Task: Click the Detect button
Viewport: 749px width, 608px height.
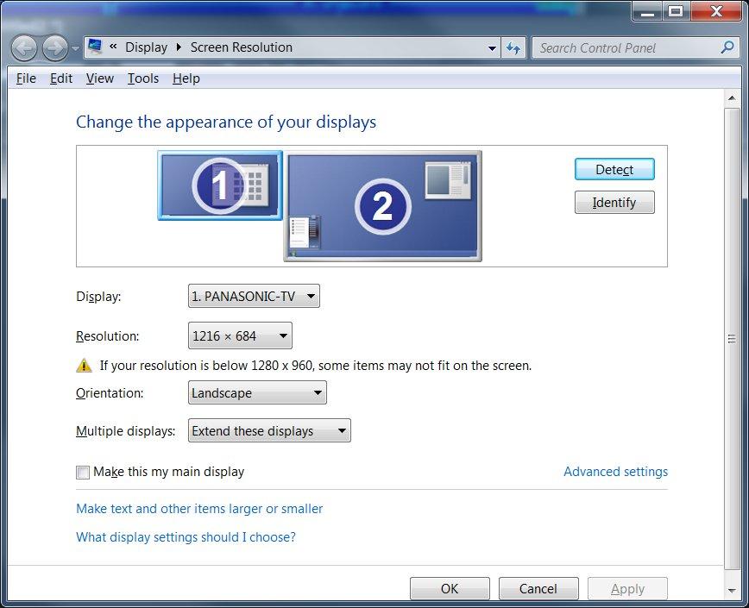Action: 614,169
